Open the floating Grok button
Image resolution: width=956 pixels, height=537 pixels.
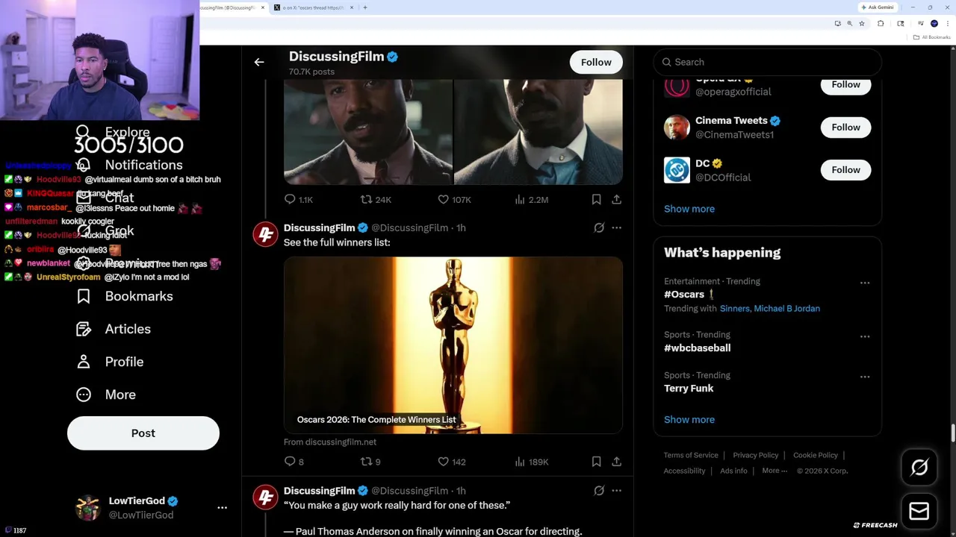click(x=919, y=467)
